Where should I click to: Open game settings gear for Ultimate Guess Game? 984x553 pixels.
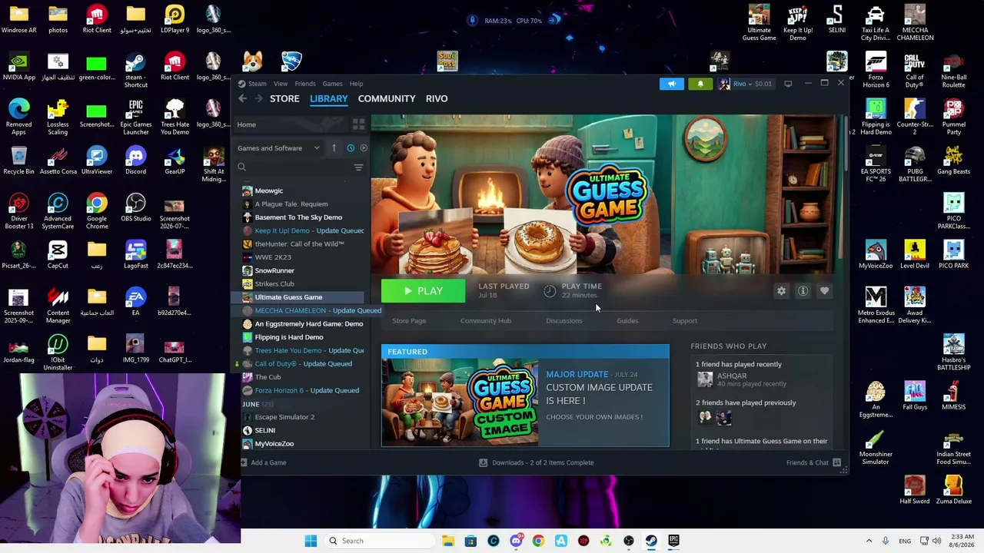coord(781,291)
